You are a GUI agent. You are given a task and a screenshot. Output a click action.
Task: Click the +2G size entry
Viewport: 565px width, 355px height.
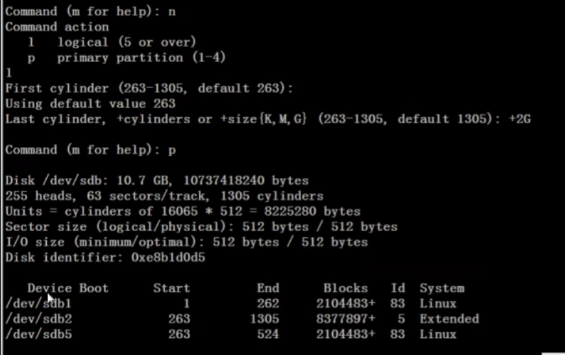point(520,119)
